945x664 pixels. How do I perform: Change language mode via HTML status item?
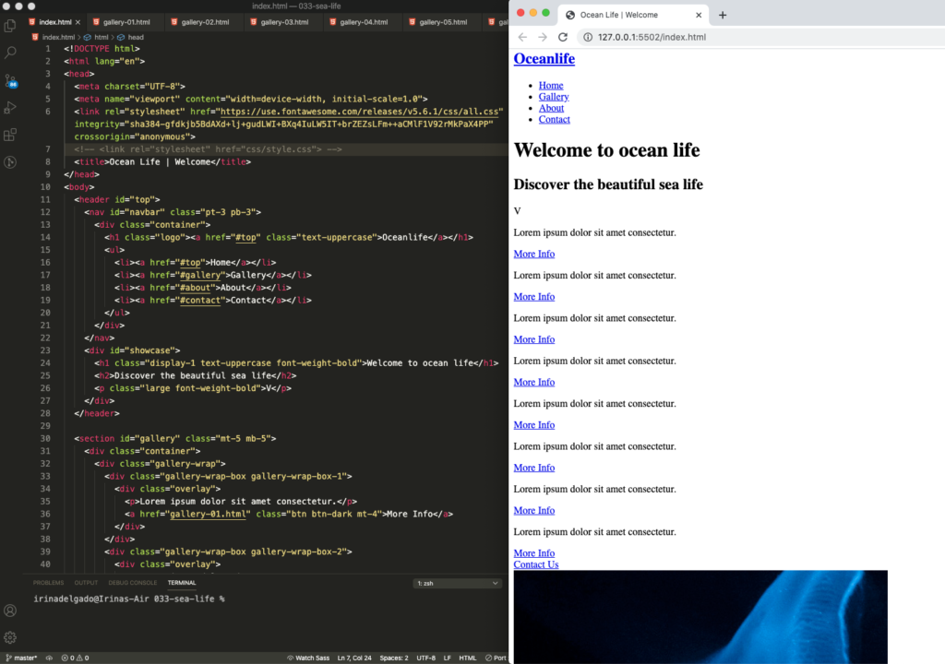pos(467,658)
